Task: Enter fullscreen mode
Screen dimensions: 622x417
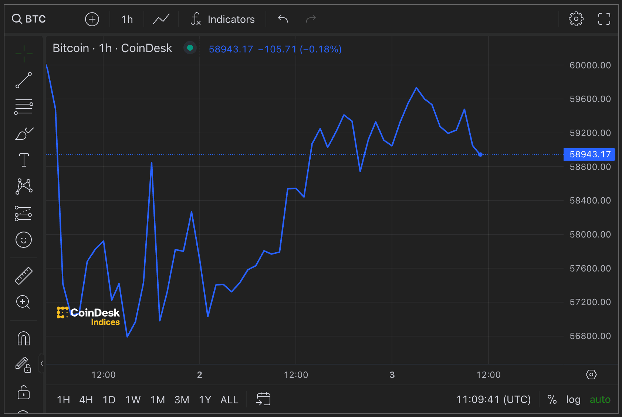Action: pyautogui.click(x=604, y=19)
